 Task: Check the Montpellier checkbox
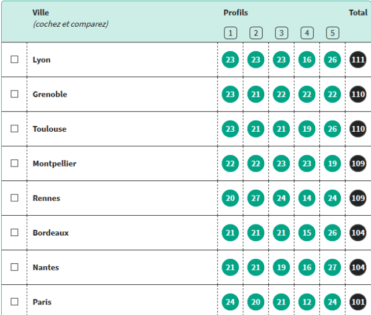[x=14, y=163]
